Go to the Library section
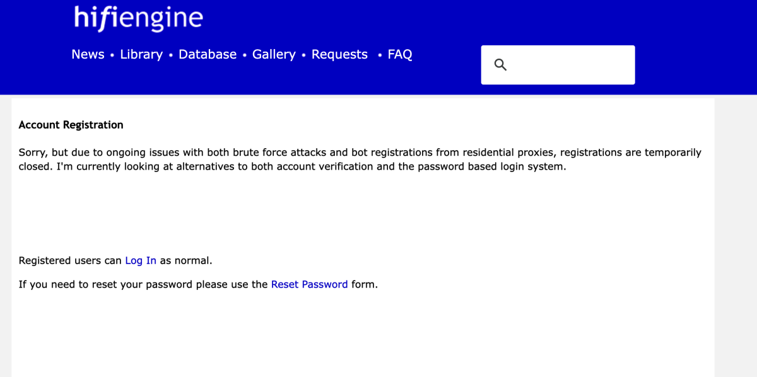This screenshot has height=377, width=757. click(141, 55)
